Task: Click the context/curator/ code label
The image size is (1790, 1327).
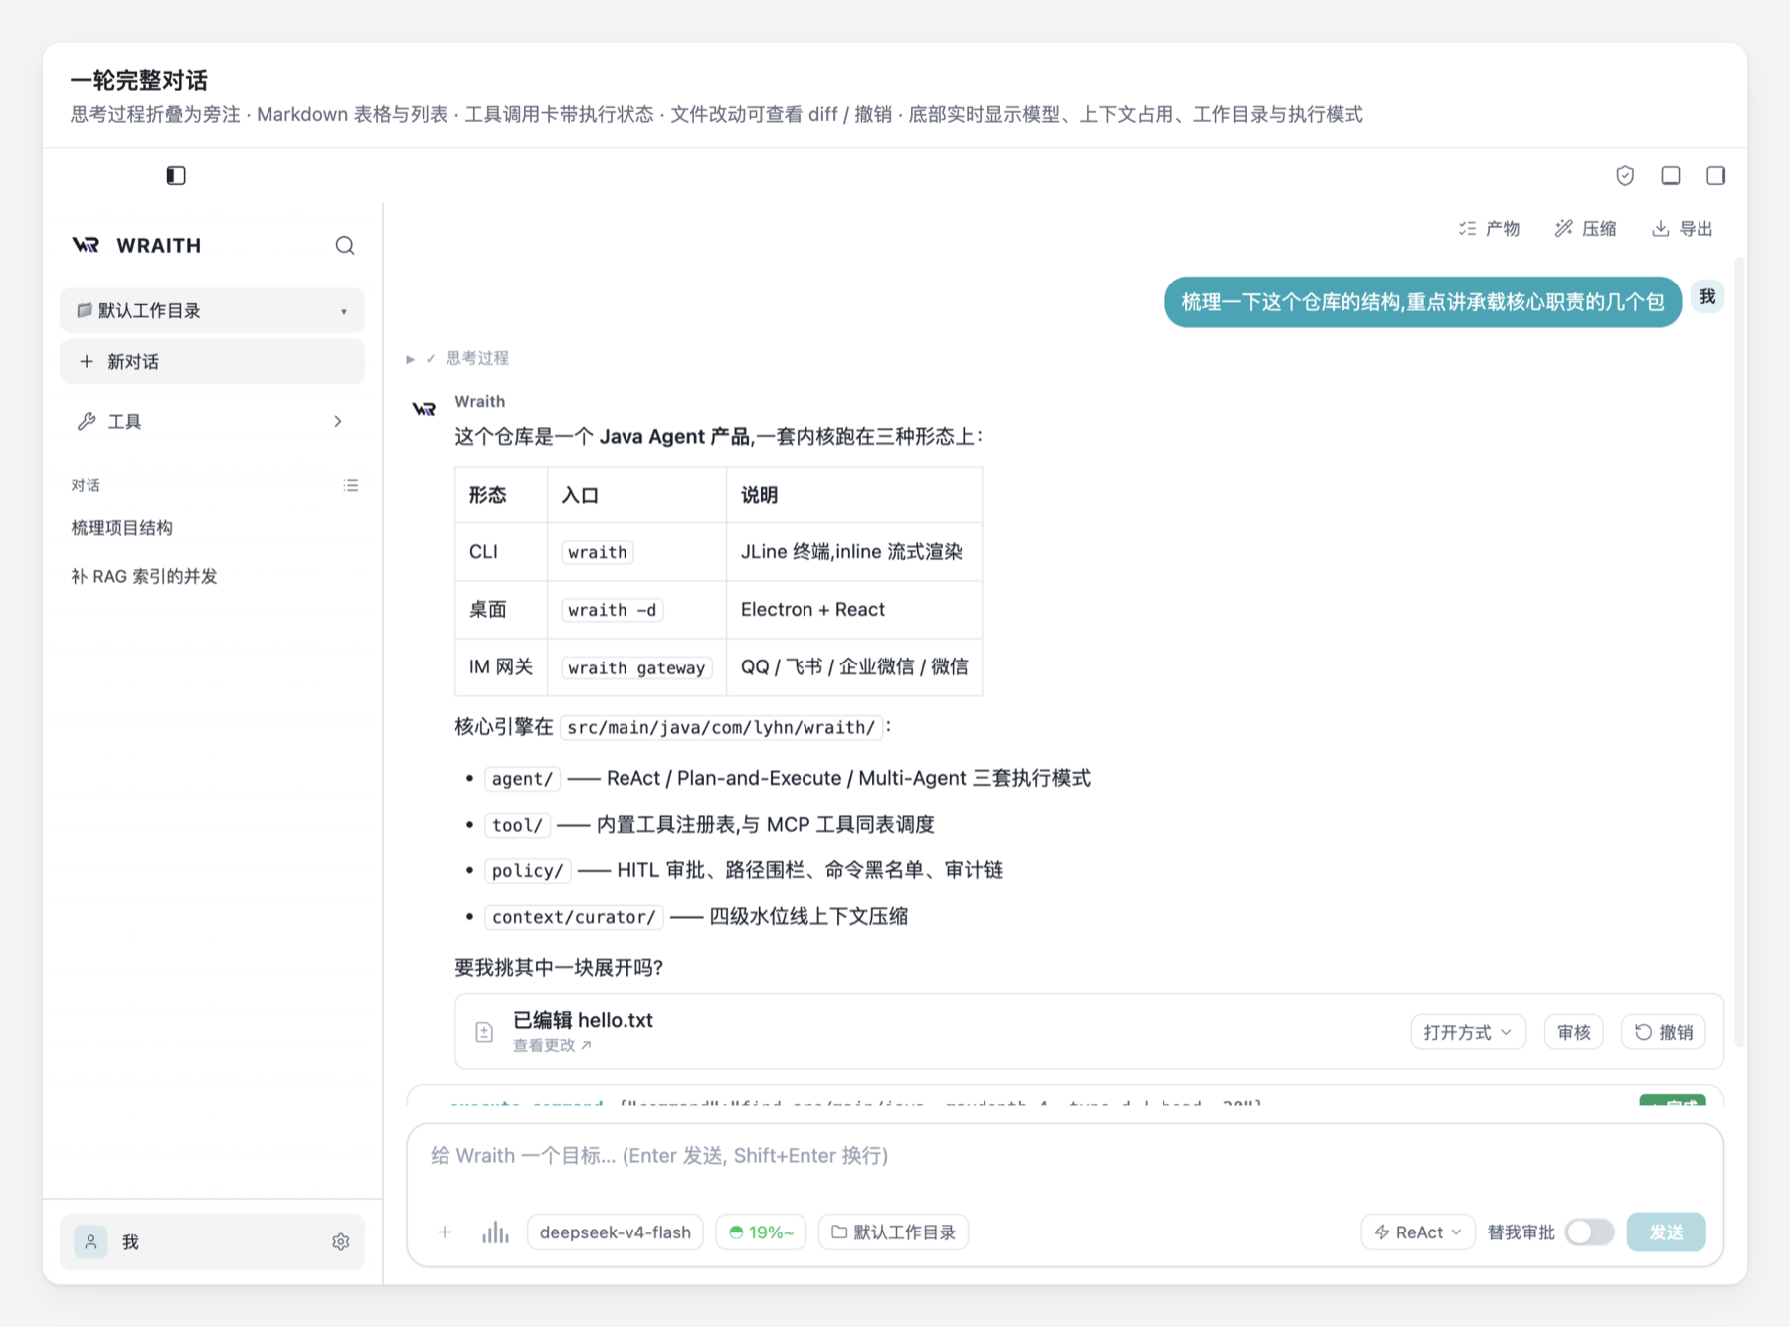Action: click(x=574, y=917)
